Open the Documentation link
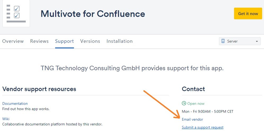Image resolution: width=264 pixels, height=132 pixels. [x=15, y=103]
